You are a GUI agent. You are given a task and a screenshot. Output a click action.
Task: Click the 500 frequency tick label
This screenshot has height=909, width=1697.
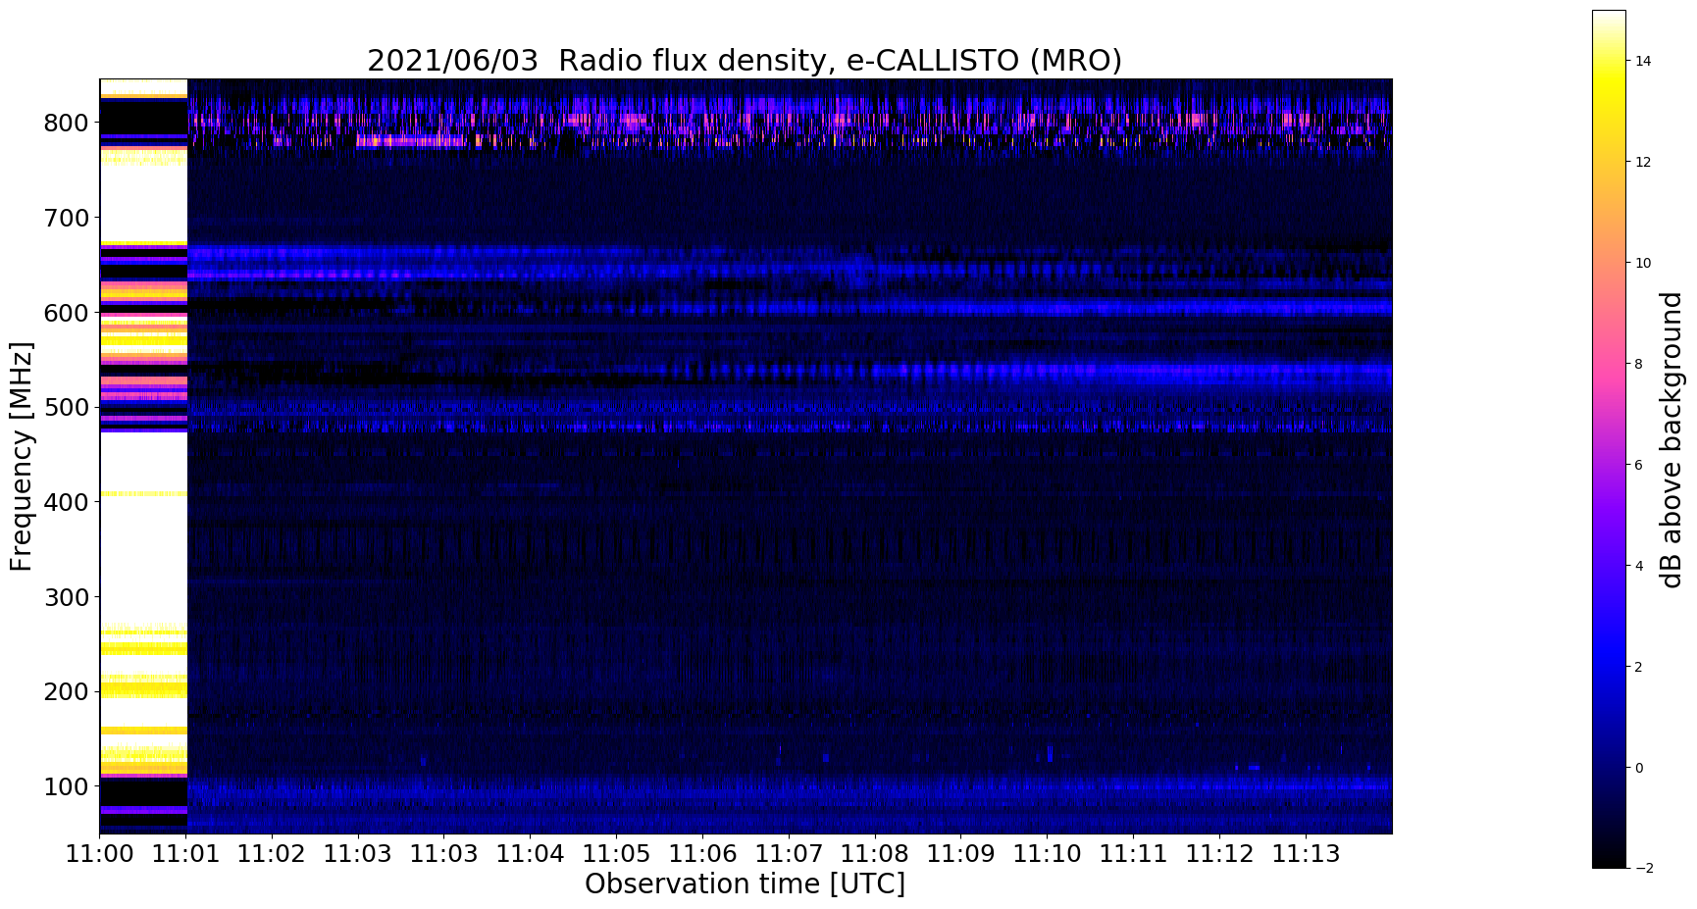click(x=67, y=407)
